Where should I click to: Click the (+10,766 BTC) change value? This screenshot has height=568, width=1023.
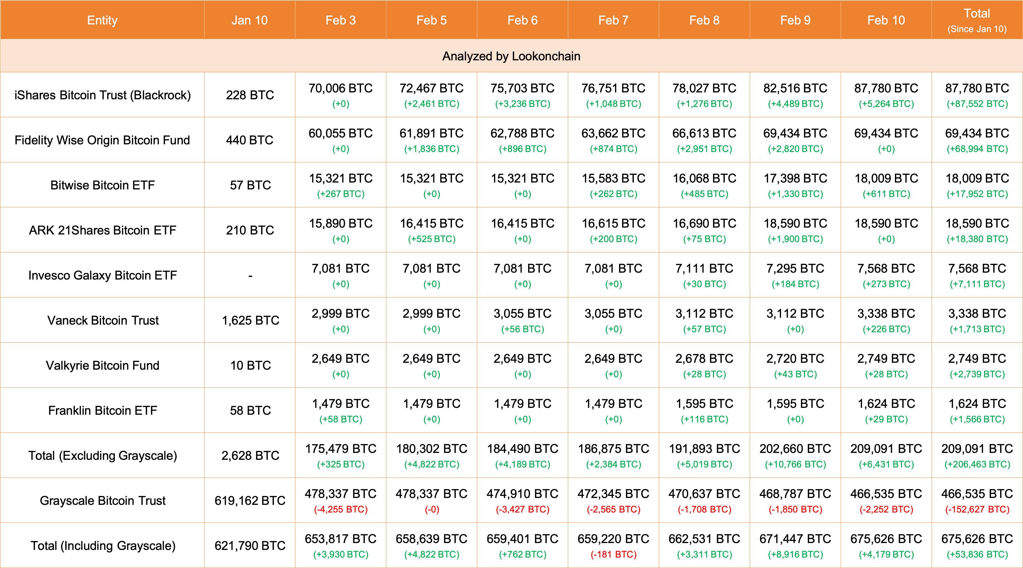click(x=795, y=464)
